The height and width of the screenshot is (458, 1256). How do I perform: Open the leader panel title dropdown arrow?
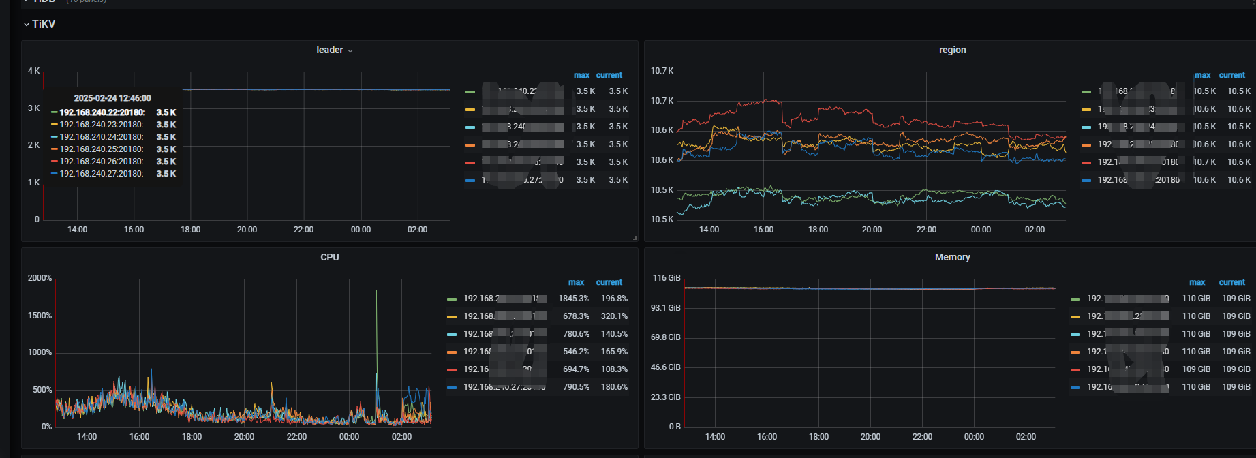pos(350,51)
